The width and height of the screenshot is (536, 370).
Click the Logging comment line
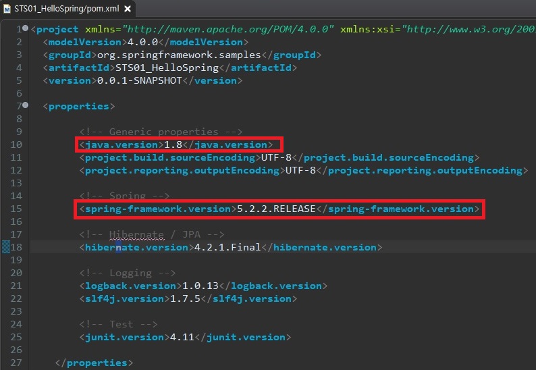coord(128,273)
